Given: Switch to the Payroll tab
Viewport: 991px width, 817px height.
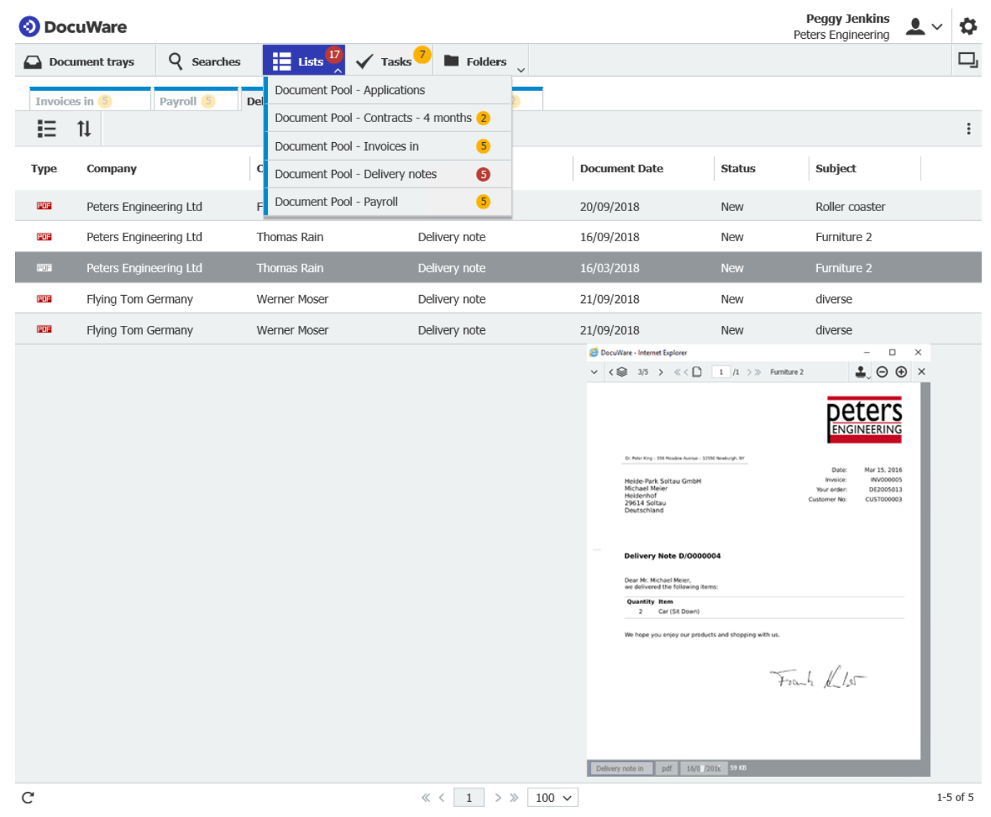Looking at the screenshot, I should point(195,100).
